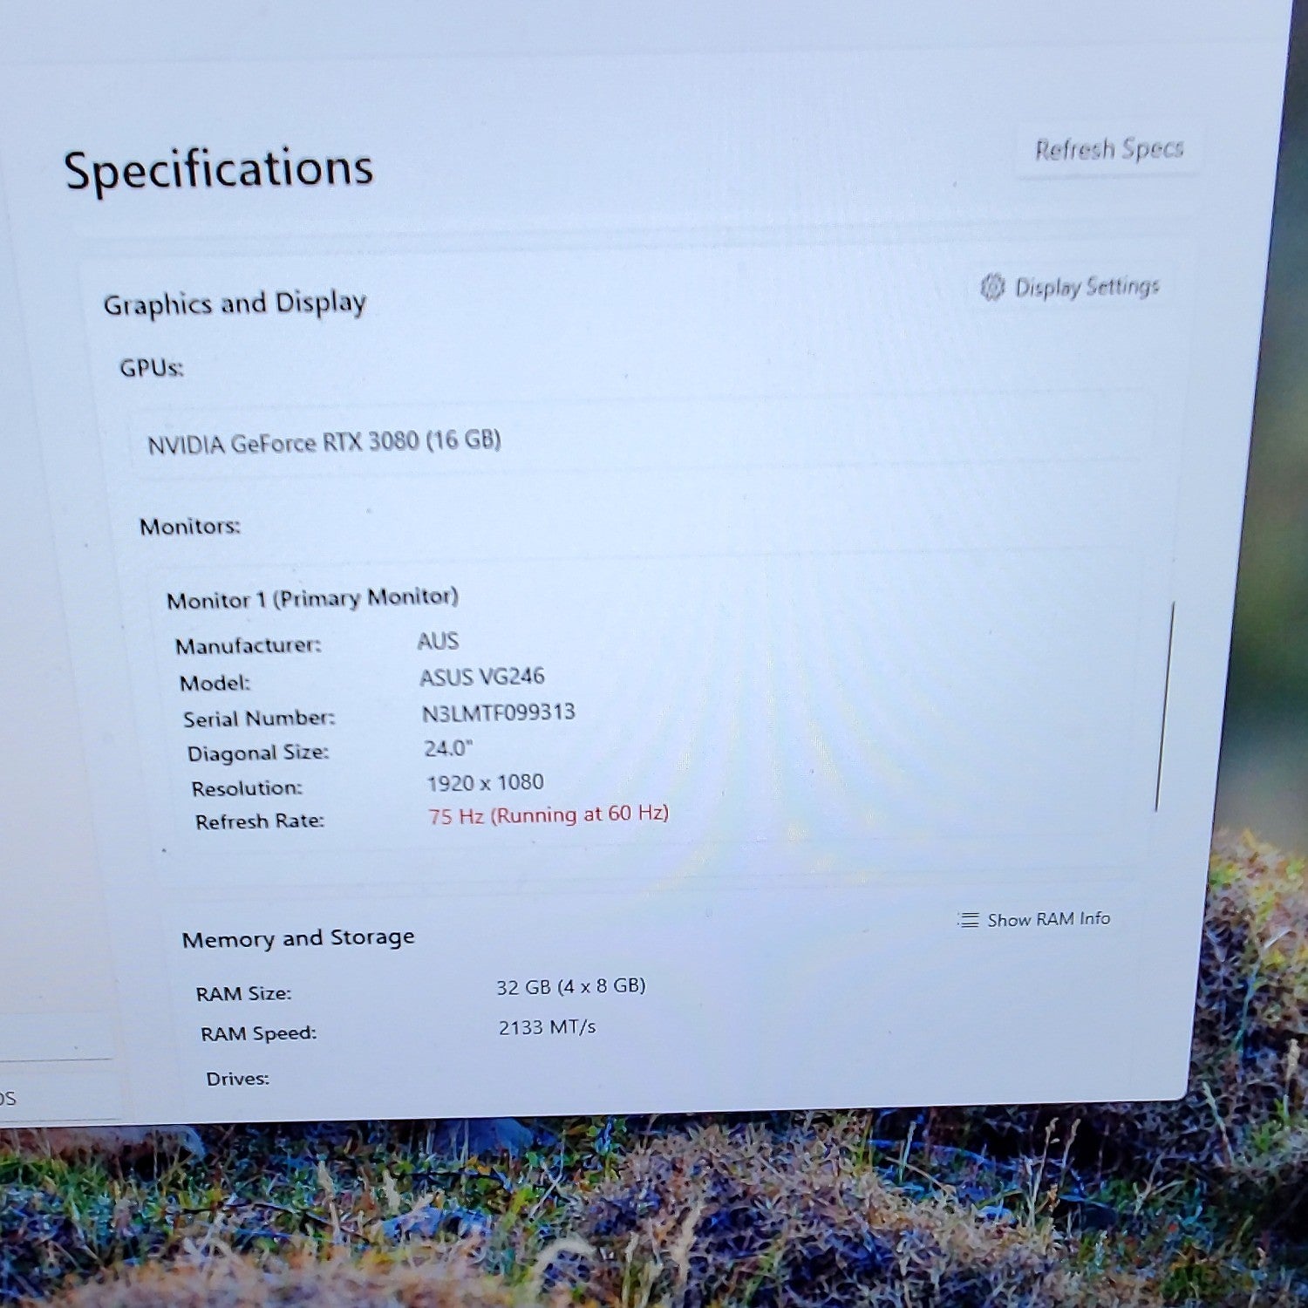Click the list icon beside Show RAM Info
Image resolution: width=1308 pixels, height=1308 pixels.
pyautogui.click(x=969, y=920)
